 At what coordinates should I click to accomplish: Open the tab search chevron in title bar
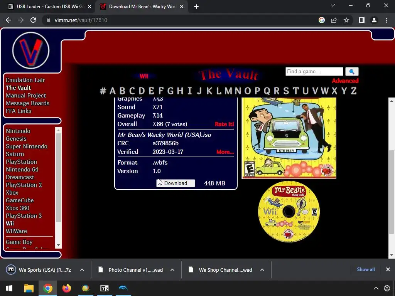click(333, 5)
